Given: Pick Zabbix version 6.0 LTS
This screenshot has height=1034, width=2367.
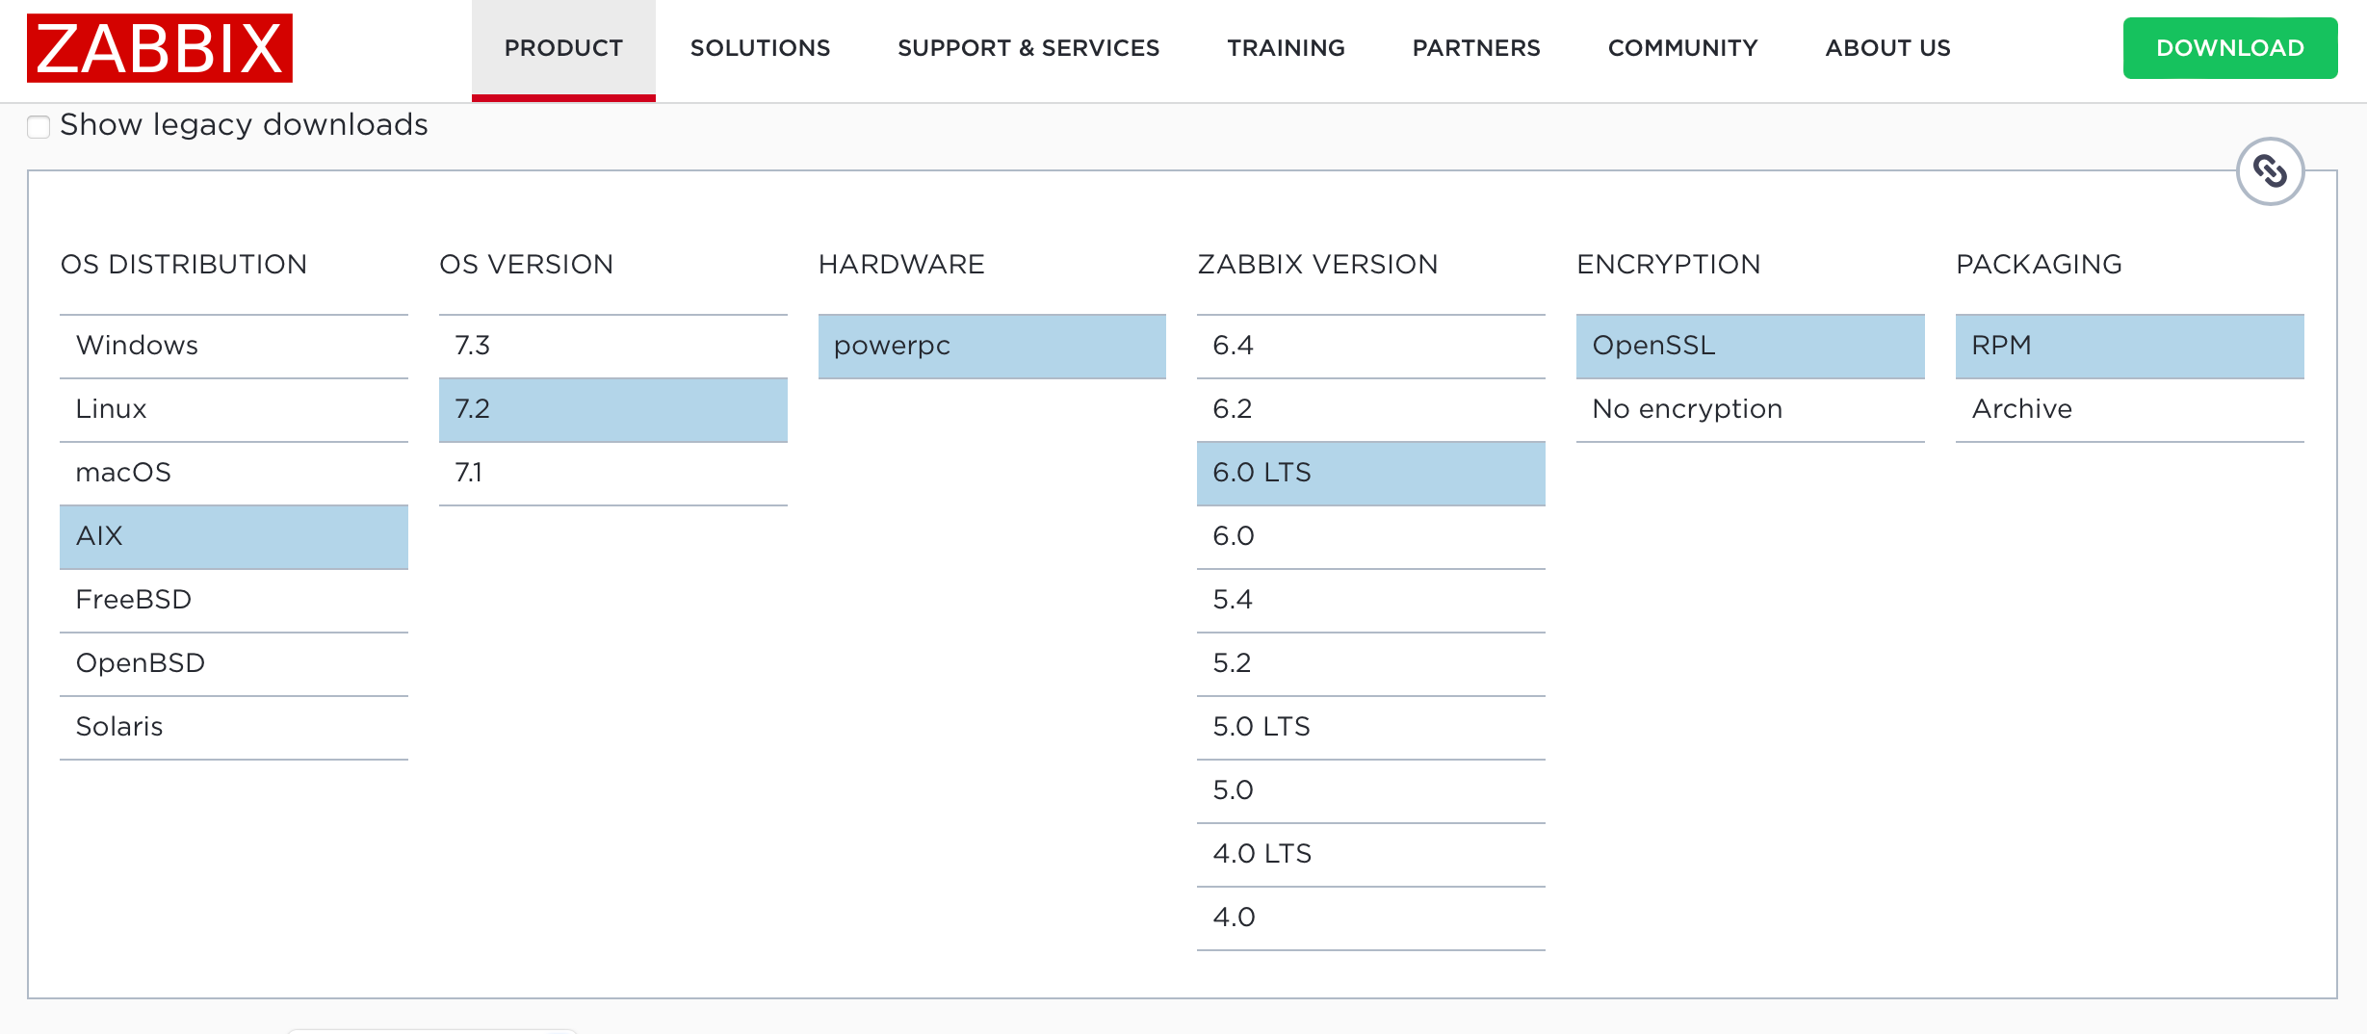Looking at the screenshot, I should [x=1371, y=474].
